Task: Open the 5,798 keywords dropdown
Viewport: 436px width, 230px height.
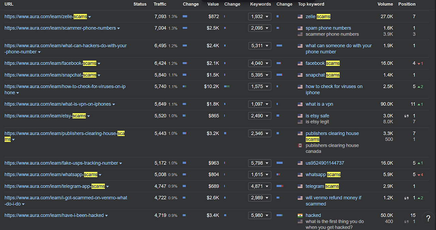Action: pyautogui.click(x=260, y=163)
